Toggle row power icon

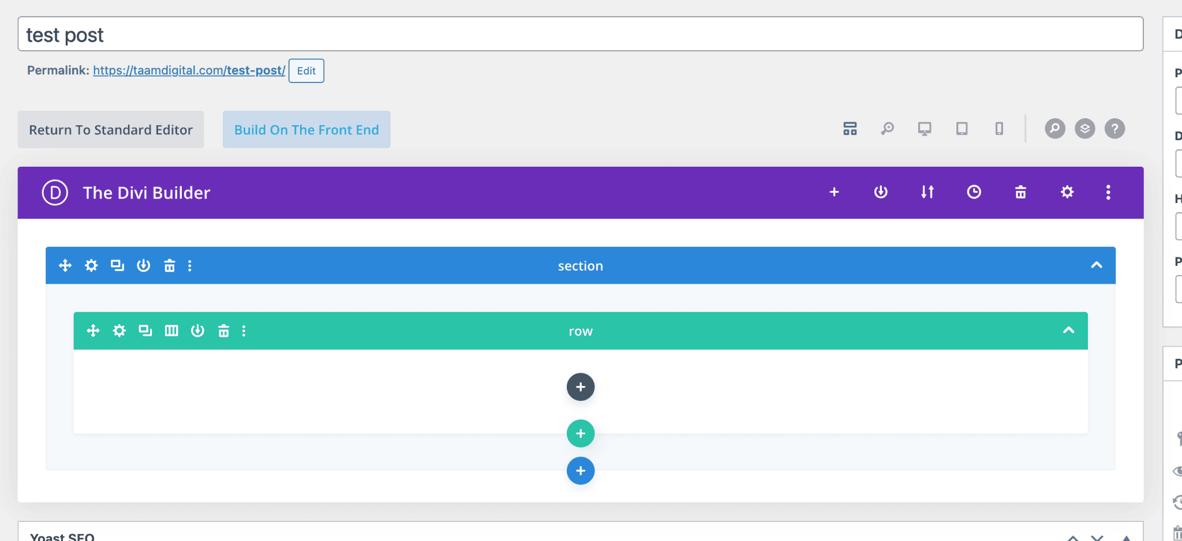197,330
